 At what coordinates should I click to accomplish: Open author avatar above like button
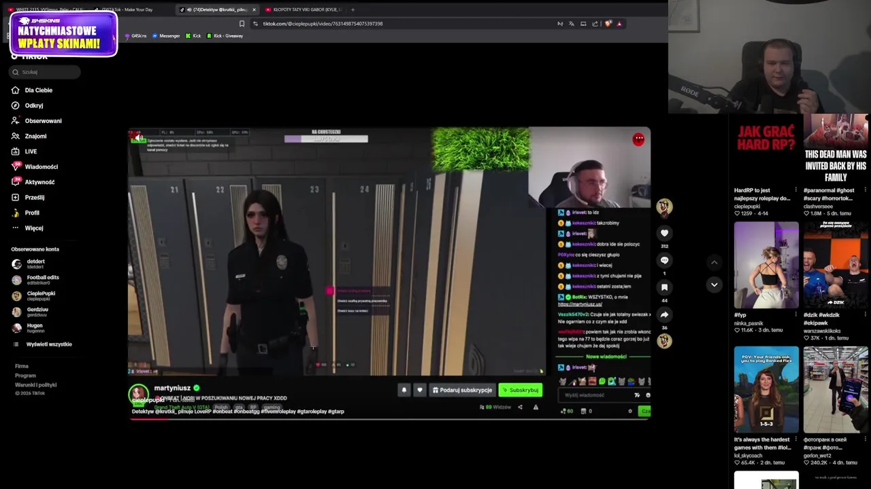664,206
